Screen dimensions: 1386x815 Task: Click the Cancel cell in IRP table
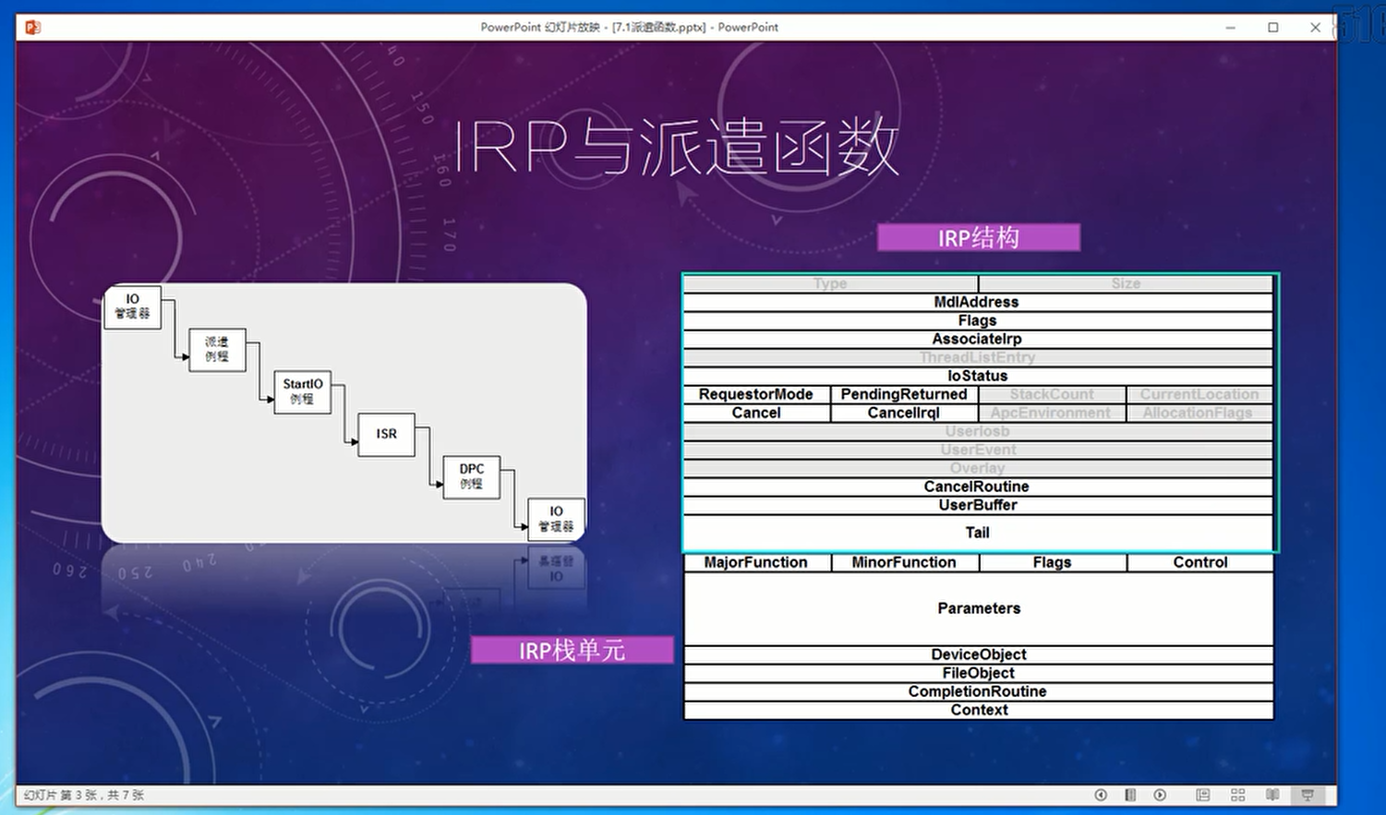pos(756,413)
